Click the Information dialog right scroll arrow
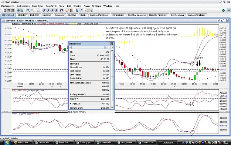 112,47
